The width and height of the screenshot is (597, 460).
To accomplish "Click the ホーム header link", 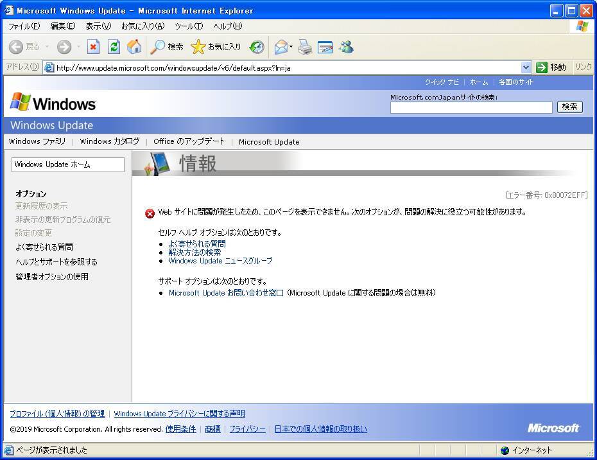I will [479, 82].
